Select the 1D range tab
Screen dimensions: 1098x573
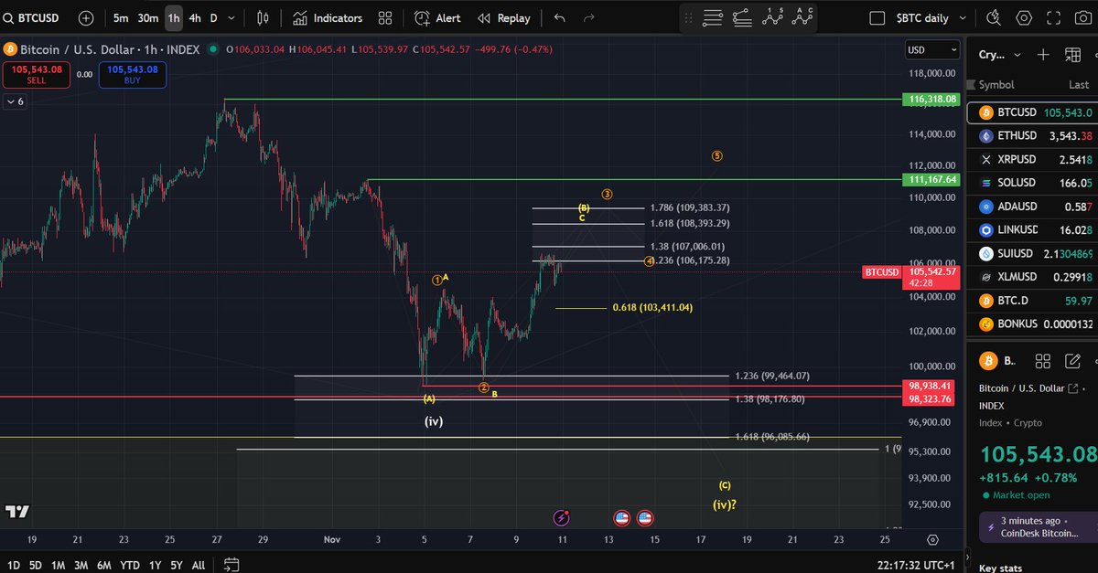[14, 566]
